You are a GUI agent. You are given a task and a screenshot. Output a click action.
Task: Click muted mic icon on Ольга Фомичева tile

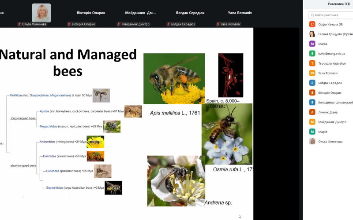pos(20,24)
